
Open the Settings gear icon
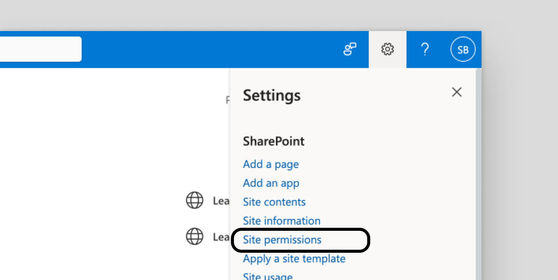(387, 49)
